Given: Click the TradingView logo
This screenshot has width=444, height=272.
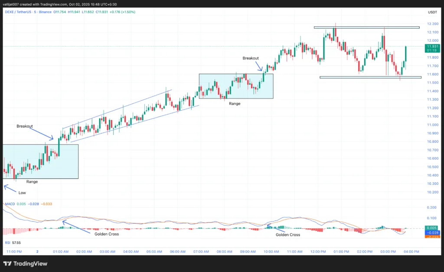Looking at the screenshot, I should (x=25, y=263).
